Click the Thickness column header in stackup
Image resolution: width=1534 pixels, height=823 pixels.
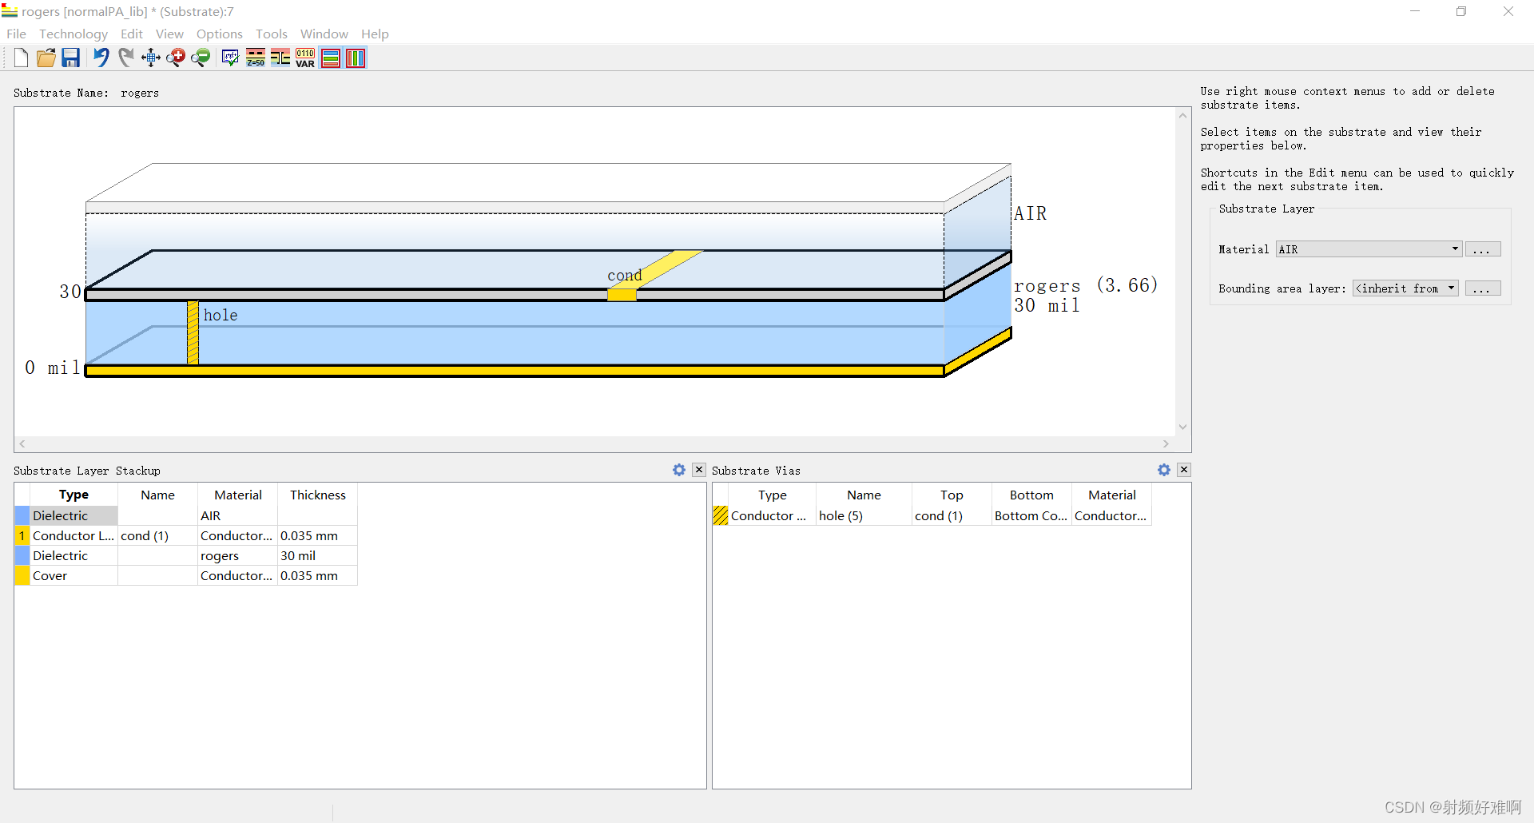317,495
